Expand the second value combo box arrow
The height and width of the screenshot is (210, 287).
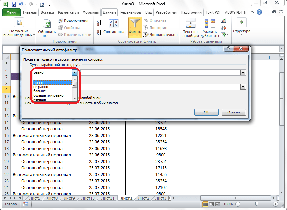click(x=243, y=87)
